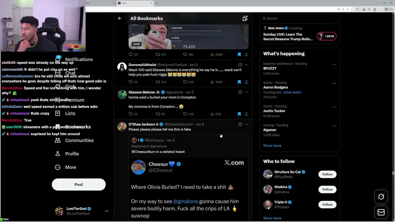395x222 pixels.
Task: Click the Search field
Action: [x=300, y=18]
